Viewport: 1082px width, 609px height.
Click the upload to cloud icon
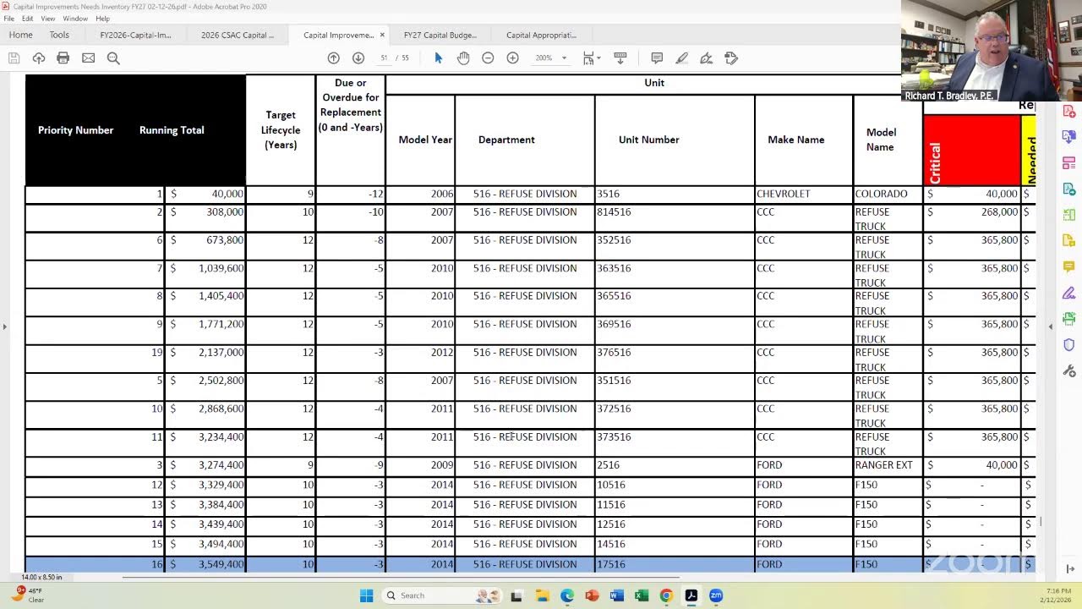(39, 58)
